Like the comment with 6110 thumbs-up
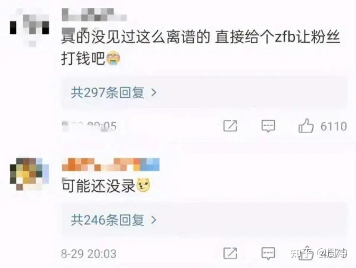Image resolution: width=356 pixels, height=268 pixels. [306, 126]
